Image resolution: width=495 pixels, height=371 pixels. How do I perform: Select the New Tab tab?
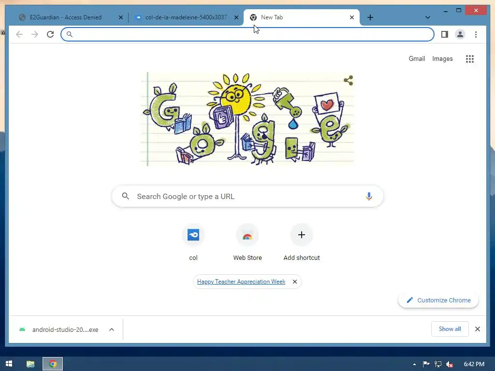tap(302, 17)
